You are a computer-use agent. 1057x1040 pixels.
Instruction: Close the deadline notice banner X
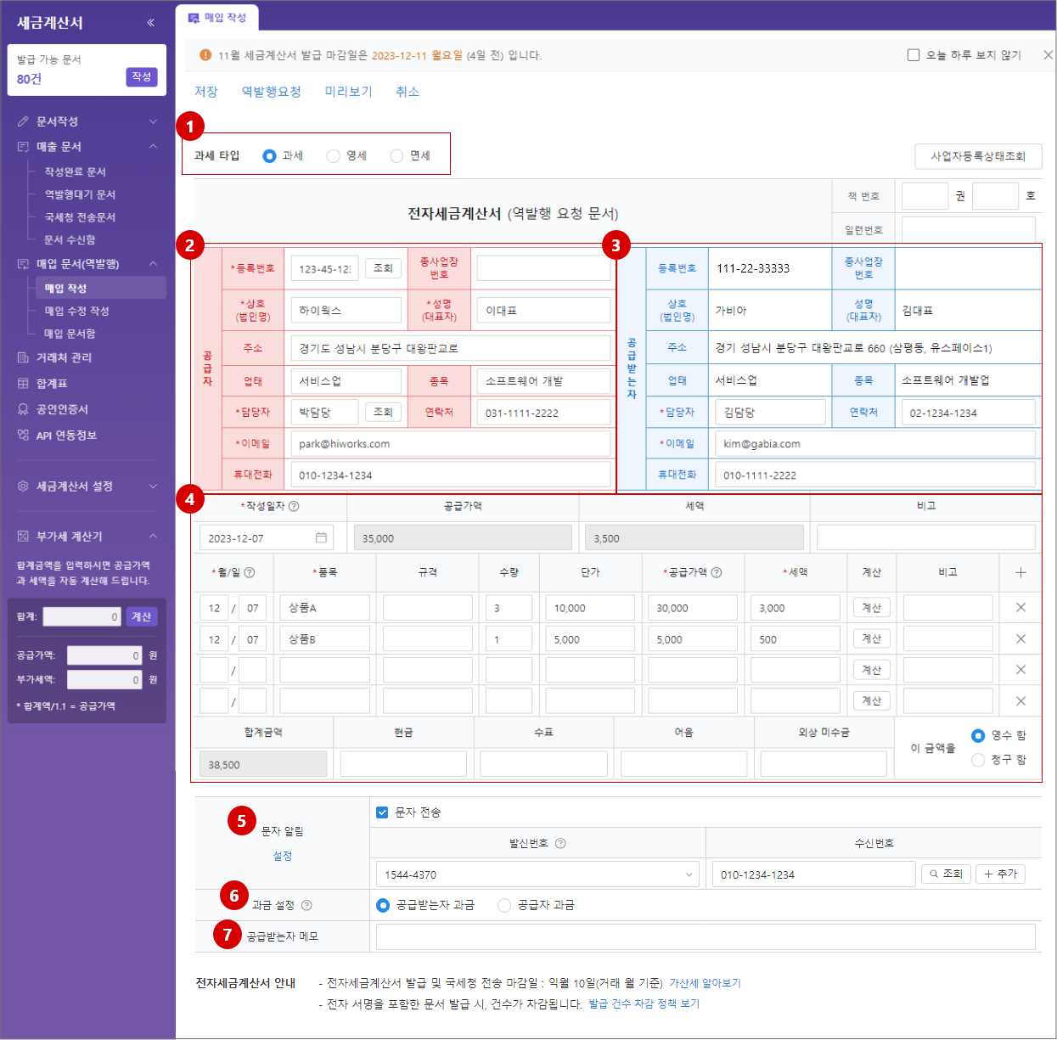pos(1049,55)
